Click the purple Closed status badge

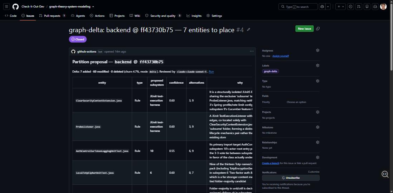(x=78, y=39)
